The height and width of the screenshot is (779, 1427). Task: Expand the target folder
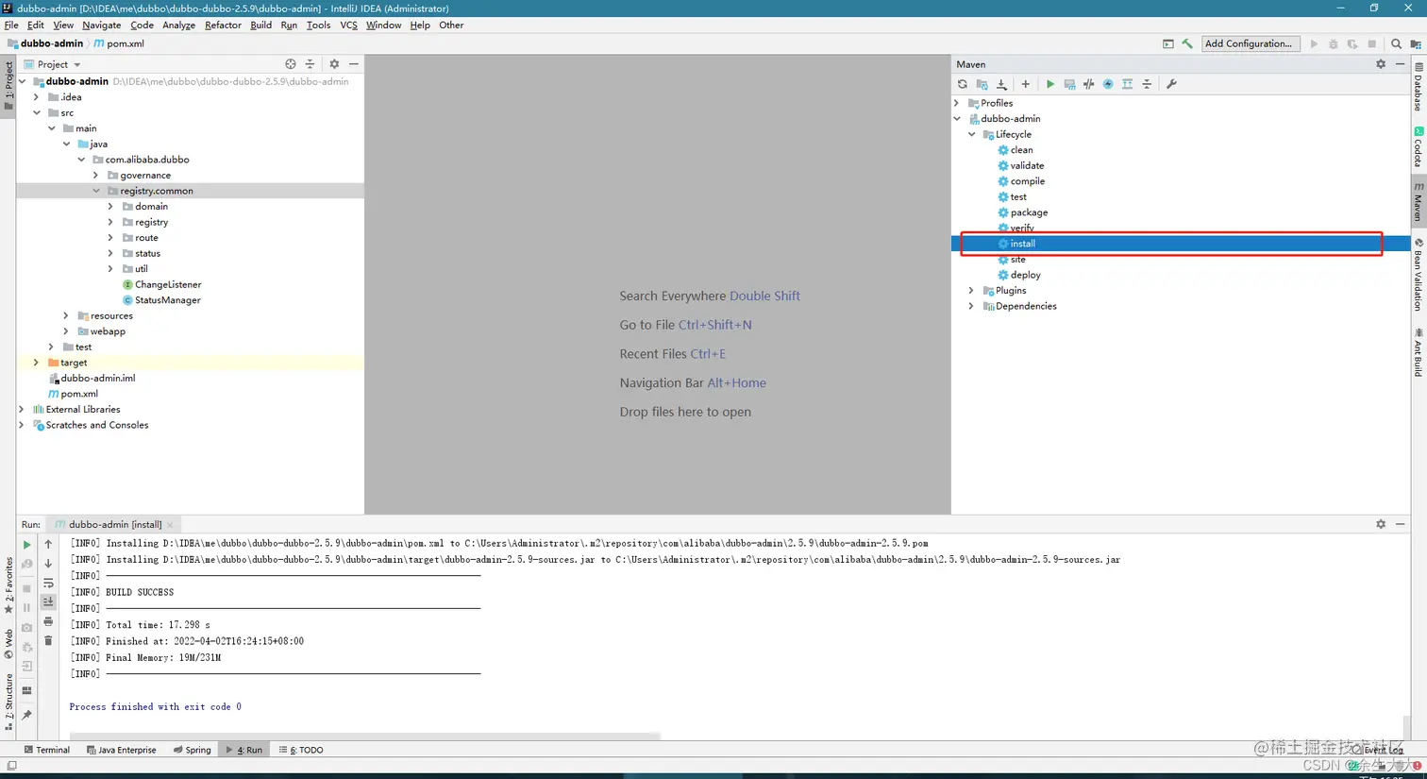click(x=37, y=363)
